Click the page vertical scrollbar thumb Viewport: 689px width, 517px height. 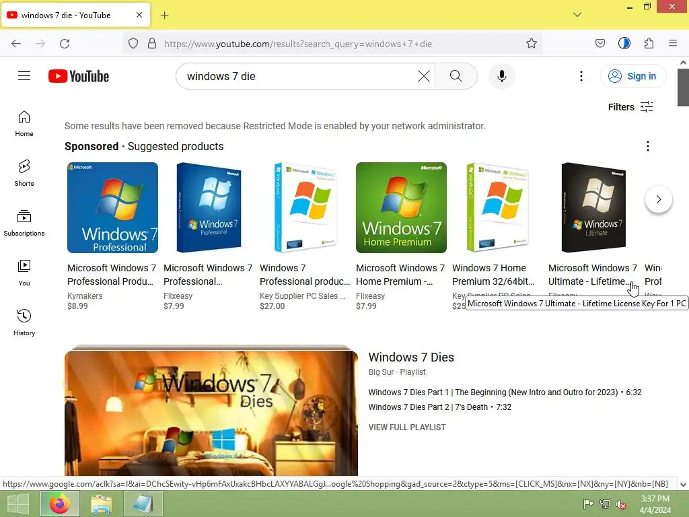(x=683, y=87)
